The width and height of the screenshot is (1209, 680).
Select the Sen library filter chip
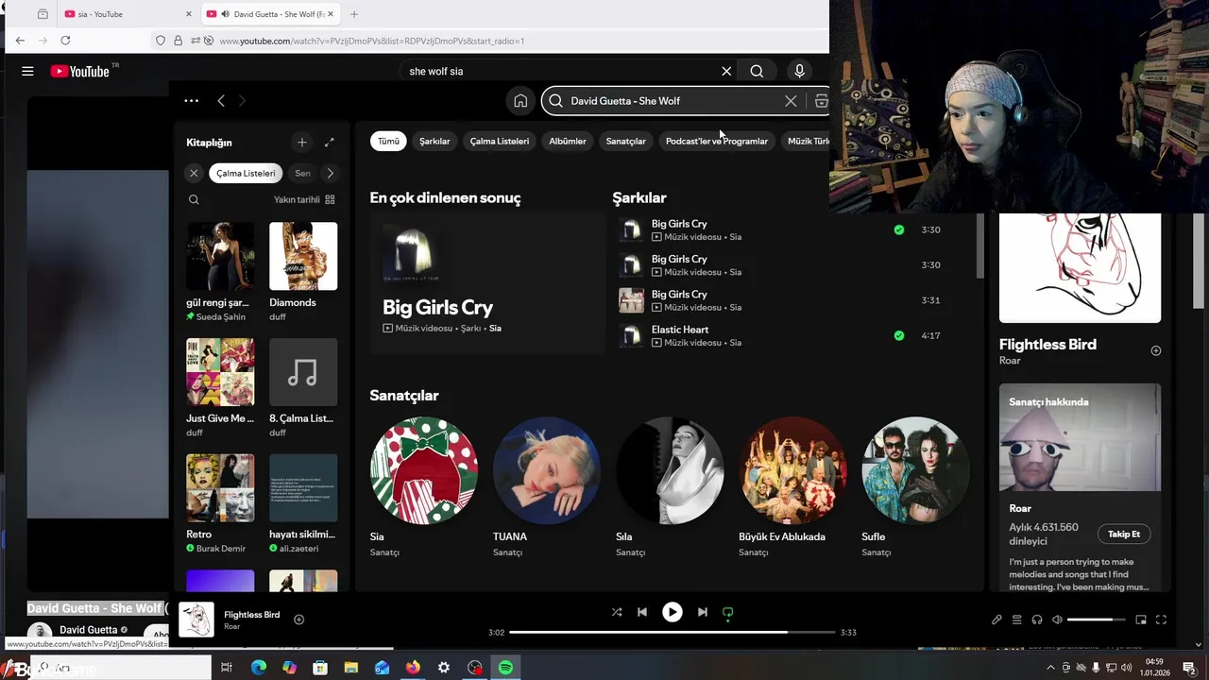pyautogui.click(x=302, y=173)
